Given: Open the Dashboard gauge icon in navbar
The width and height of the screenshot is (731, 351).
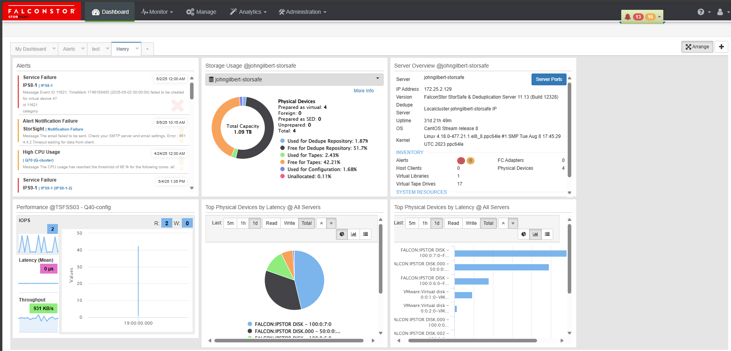Looking at the screenshot, I should pyautogui.click(x=96, y=12).
